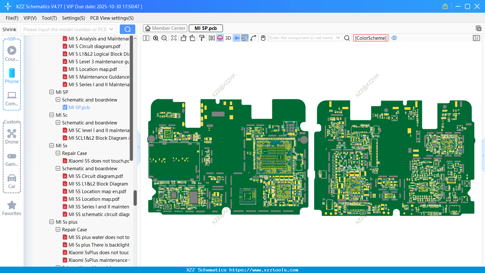The width and height of the screenshot is (485, 273).
Task: Click the panel collapse handle beside the tree
Action: [139, 147]
